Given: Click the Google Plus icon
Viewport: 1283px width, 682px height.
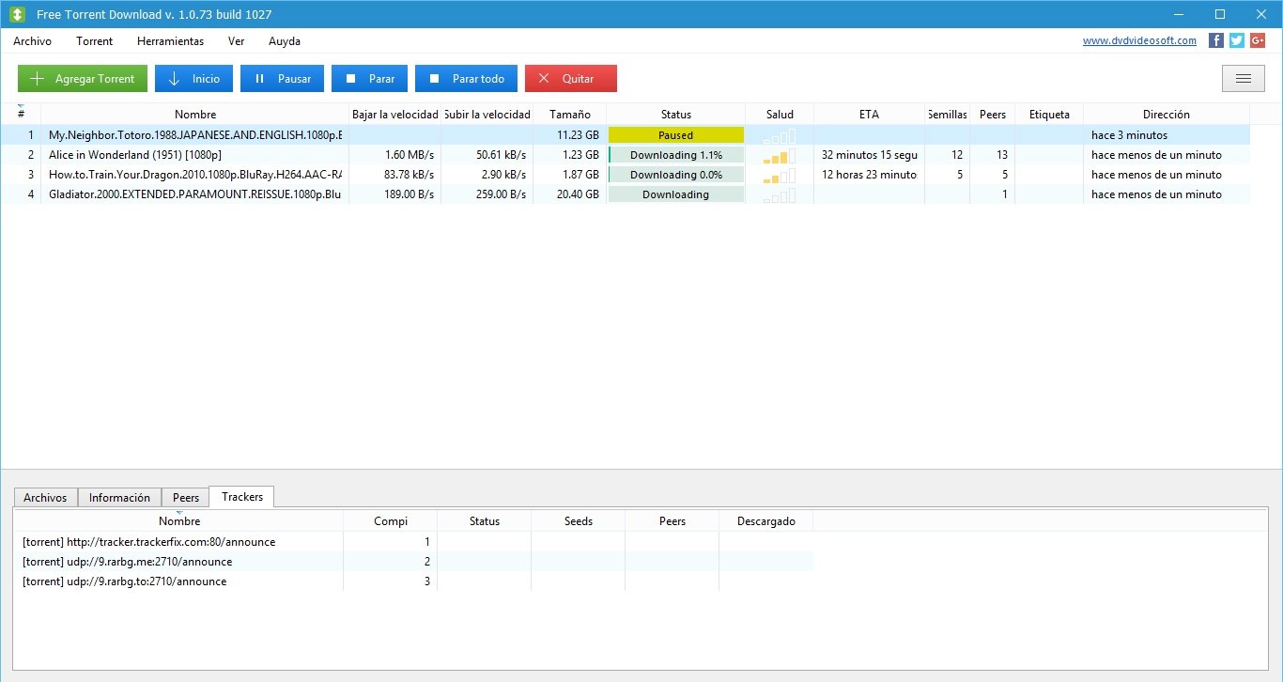Looking at the screenshot, I should pyautogui.click(x=1258, y=40).
